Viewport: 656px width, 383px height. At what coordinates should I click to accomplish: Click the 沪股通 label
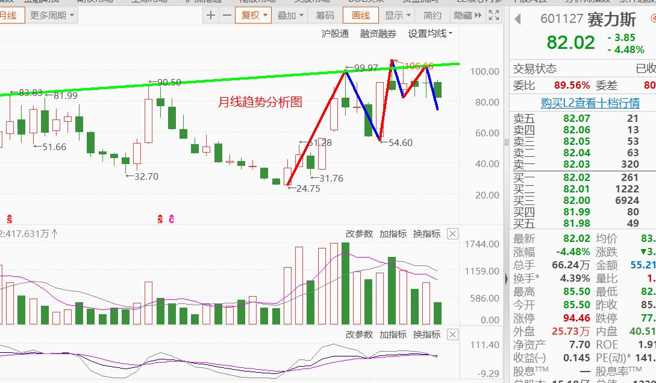pyautogui.click(x=335, y=34)
